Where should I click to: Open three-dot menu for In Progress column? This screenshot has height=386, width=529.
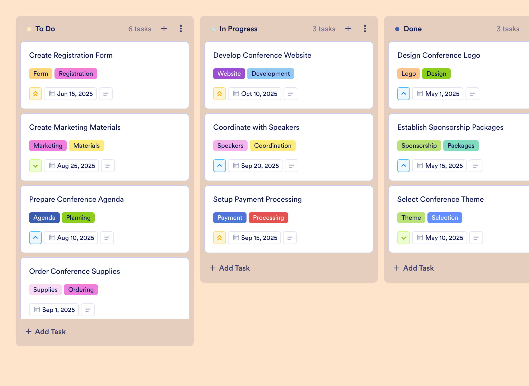coord(365,29)
